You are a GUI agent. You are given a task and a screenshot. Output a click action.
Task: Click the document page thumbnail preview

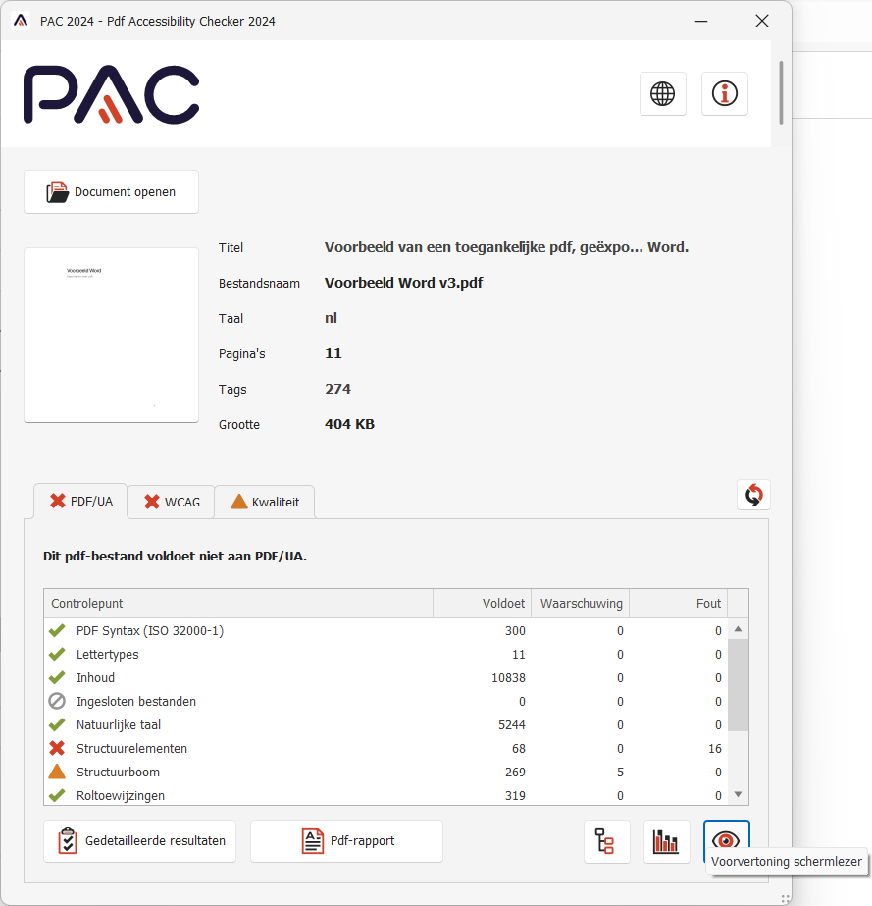(x=111, y=335)
